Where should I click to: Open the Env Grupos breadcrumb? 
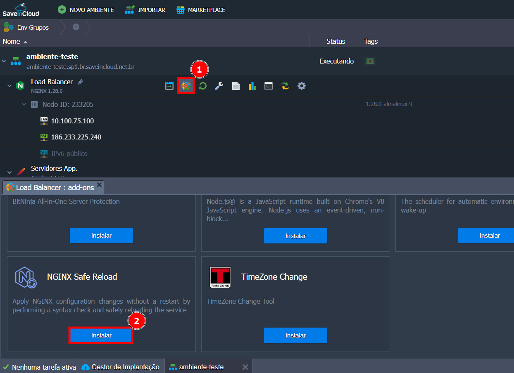click(26, 27)
